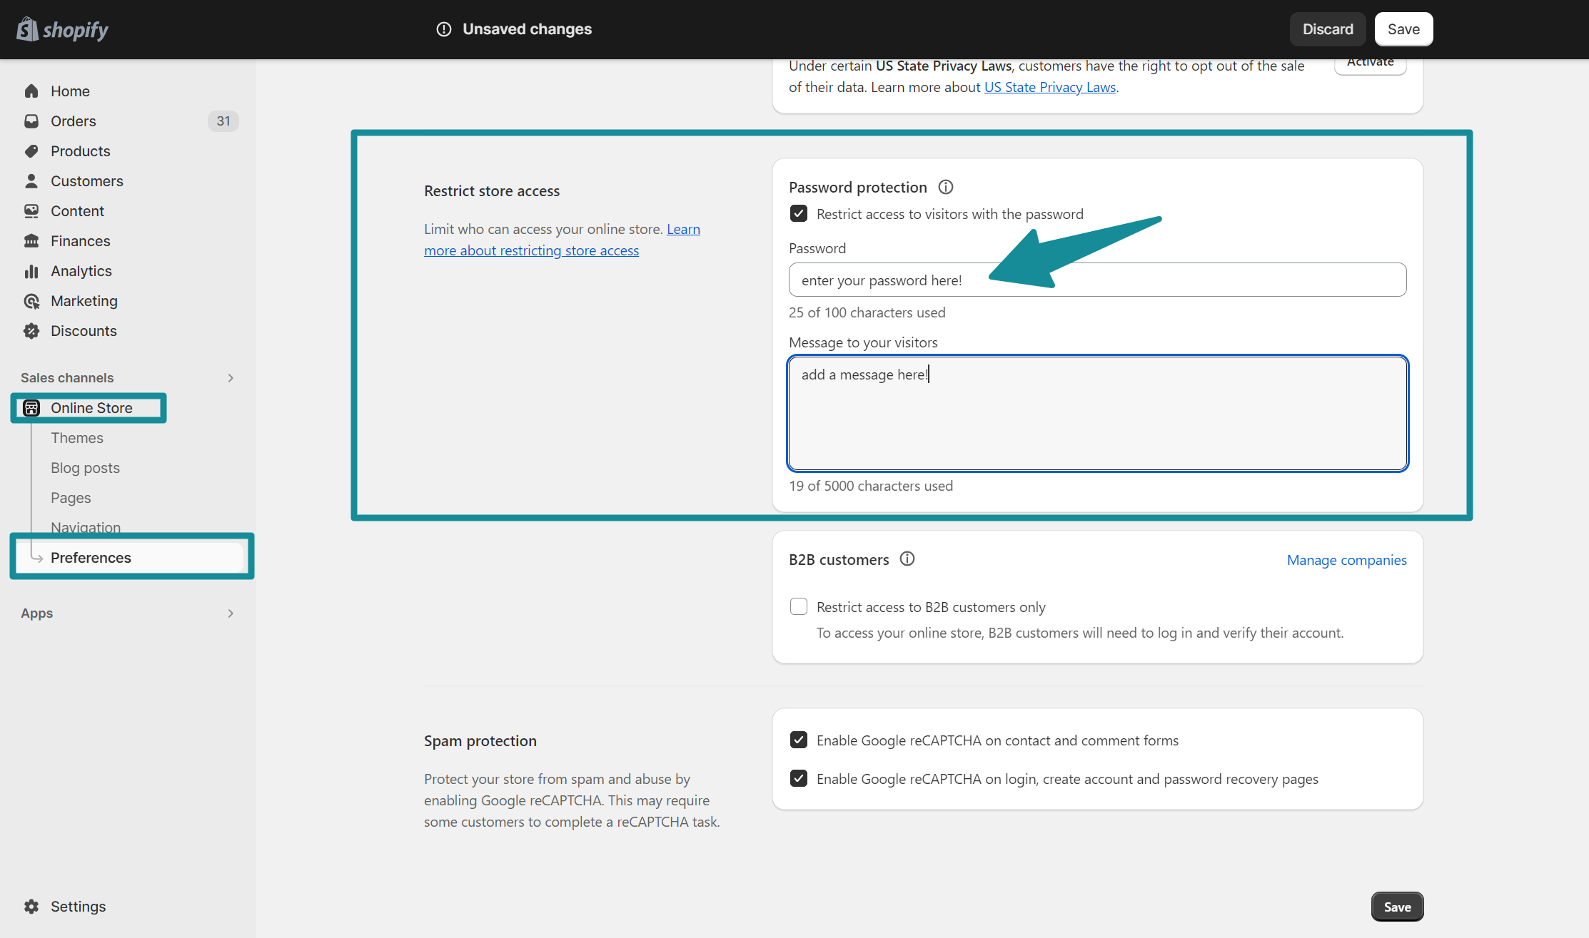Disable Google reCAPTCHA on contact forms
The width and height of the screenshot is (1589, 938).
tap(798, 740)
